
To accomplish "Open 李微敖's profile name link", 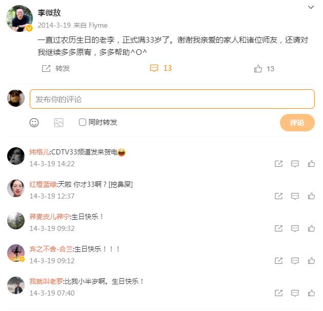I will click(49, 13).
